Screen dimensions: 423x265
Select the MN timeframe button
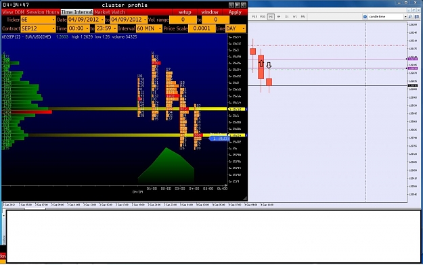point(303,17)
